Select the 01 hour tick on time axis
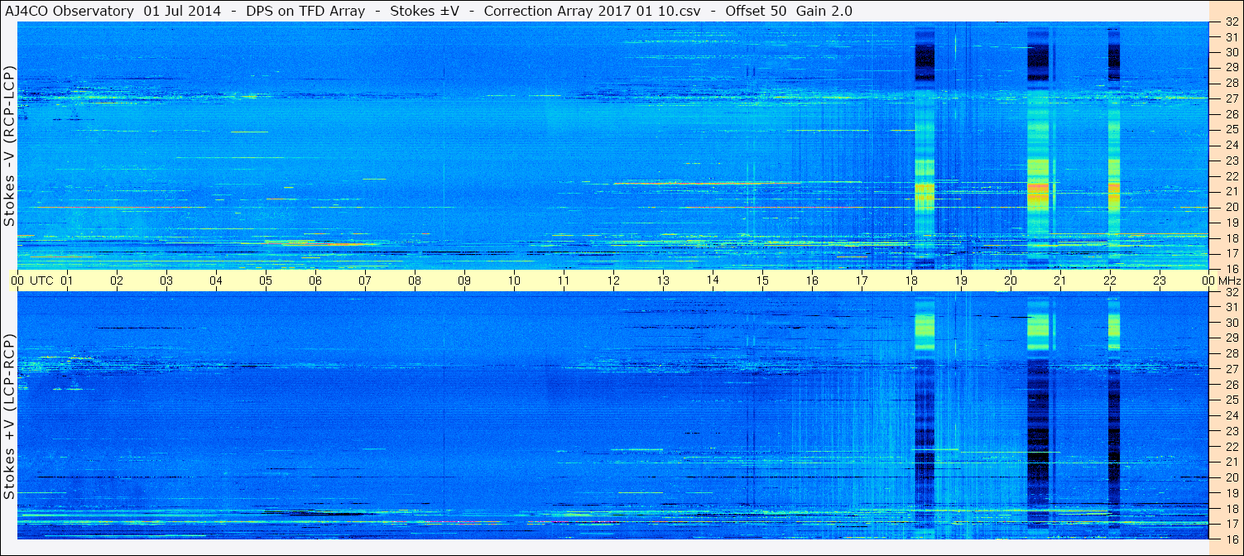The width and height of the screenshot is (1244, 556). (67, 280)
